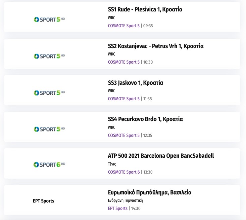Click COSMOTE Sport 5 link at 12:35

124,136
